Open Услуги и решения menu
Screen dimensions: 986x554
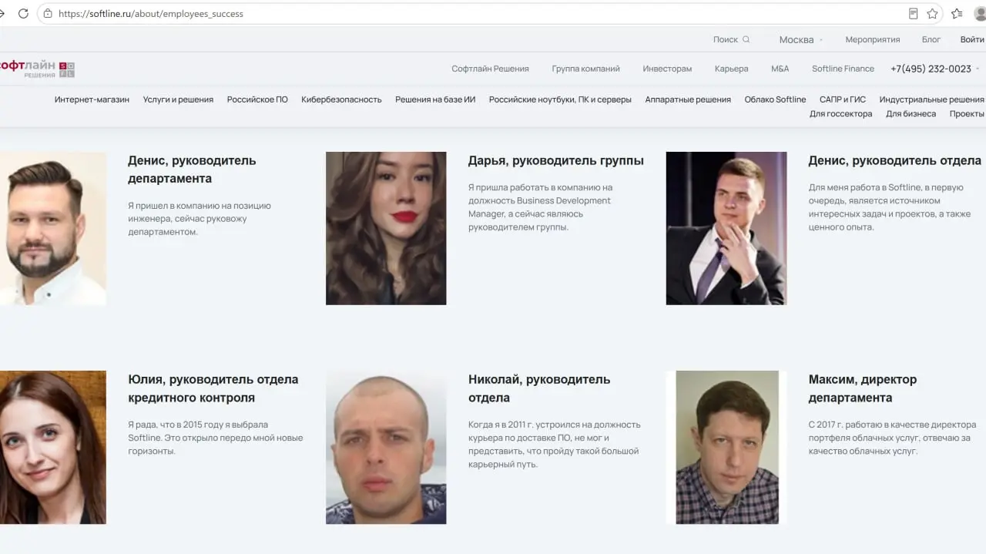coord(178,99)
